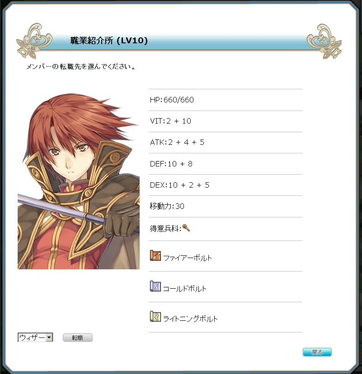
Task: Click the dropdown arrow on job selector
Action: tap(49, 337)
